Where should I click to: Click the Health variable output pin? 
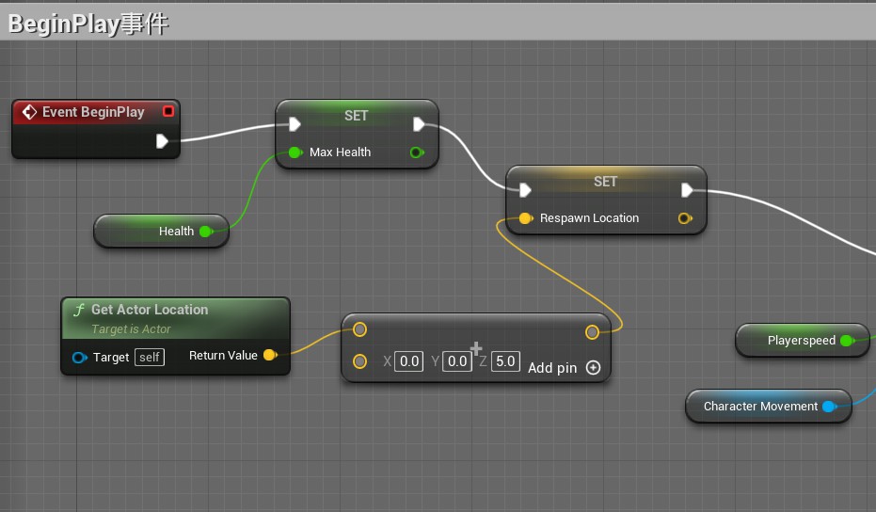coord(205,232)
